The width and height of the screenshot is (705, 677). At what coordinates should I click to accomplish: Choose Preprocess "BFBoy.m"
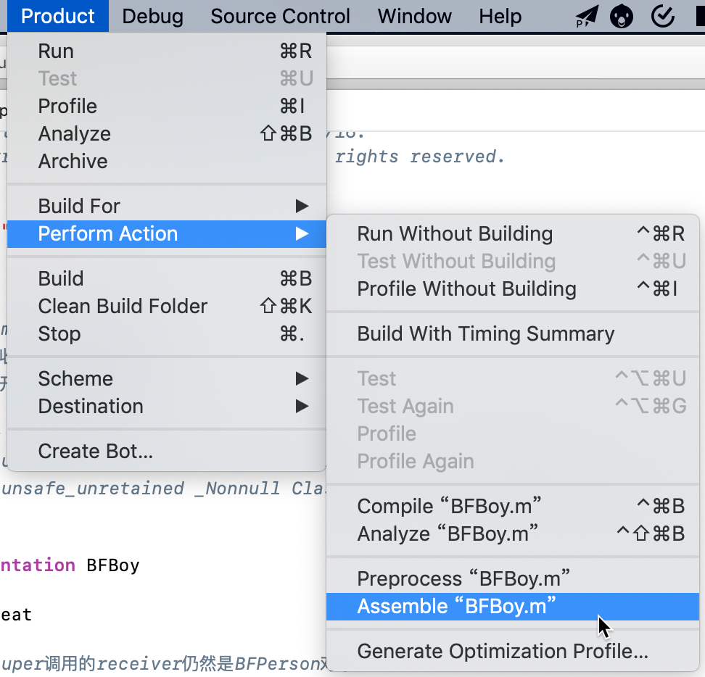pyautogui.click(x=513, y=579)
